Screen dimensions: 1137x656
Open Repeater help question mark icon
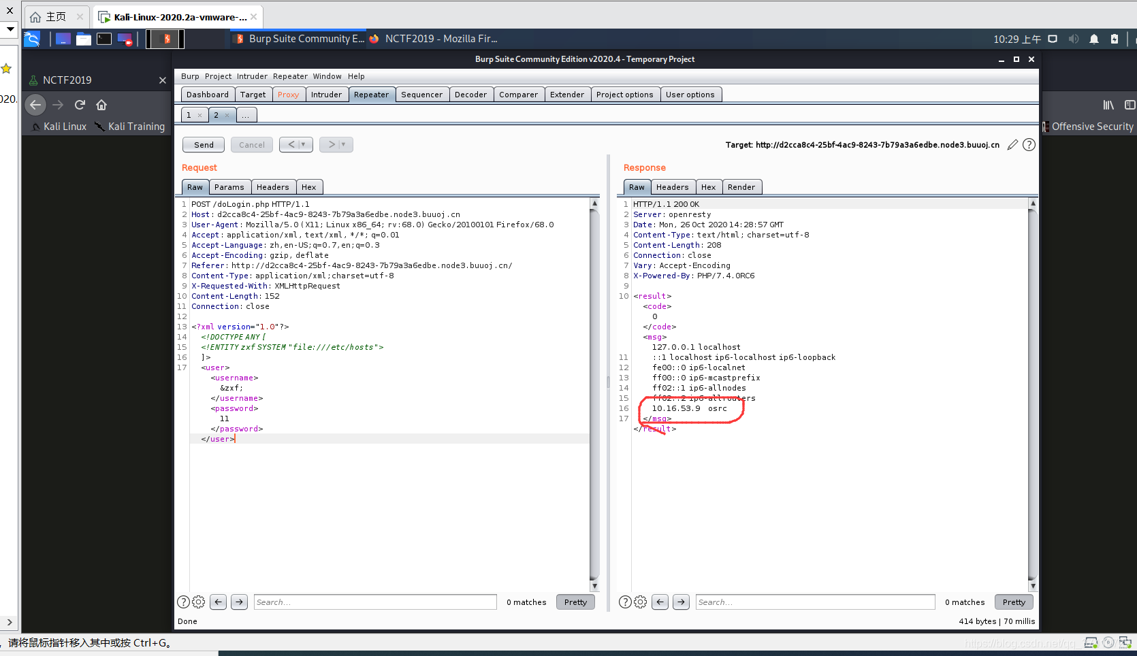click(x=1029, y=144)
